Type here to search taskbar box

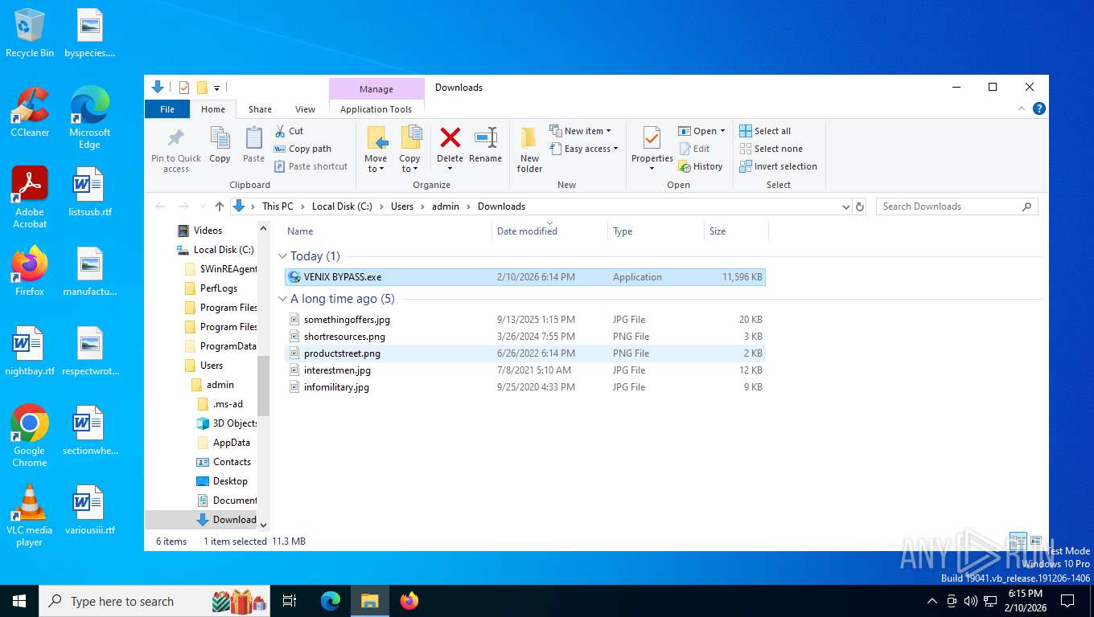[153, 600]
